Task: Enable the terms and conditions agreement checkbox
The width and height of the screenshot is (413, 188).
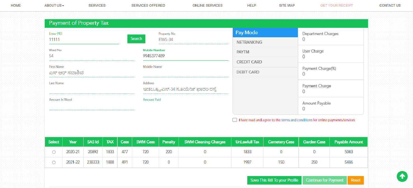Action: (234, 120)
